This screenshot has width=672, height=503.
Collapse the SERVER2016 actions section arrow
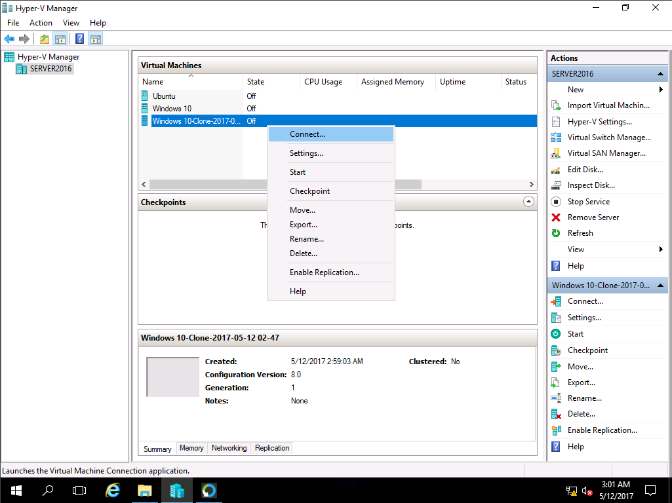pos(660,73)
